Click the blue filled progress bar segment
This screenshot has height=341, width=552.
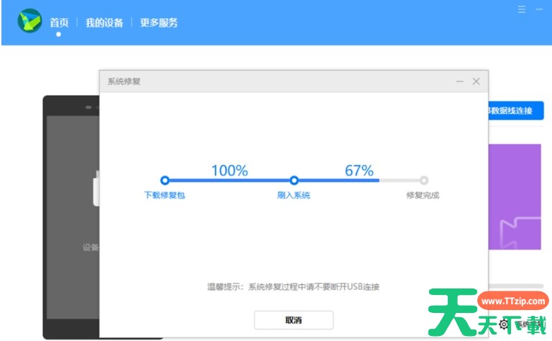[229, 181]
